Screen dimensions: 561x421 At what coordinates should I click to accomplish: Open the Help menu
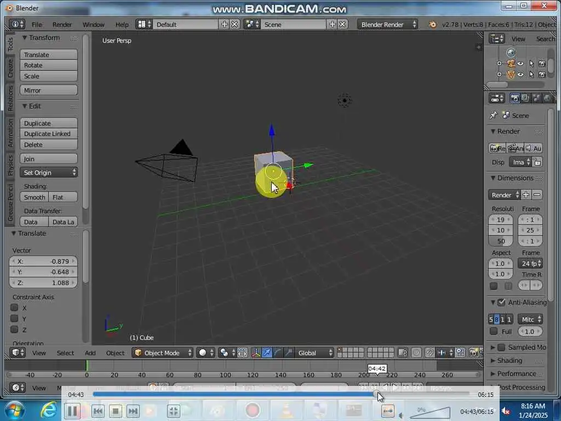[x=122, y=24]
